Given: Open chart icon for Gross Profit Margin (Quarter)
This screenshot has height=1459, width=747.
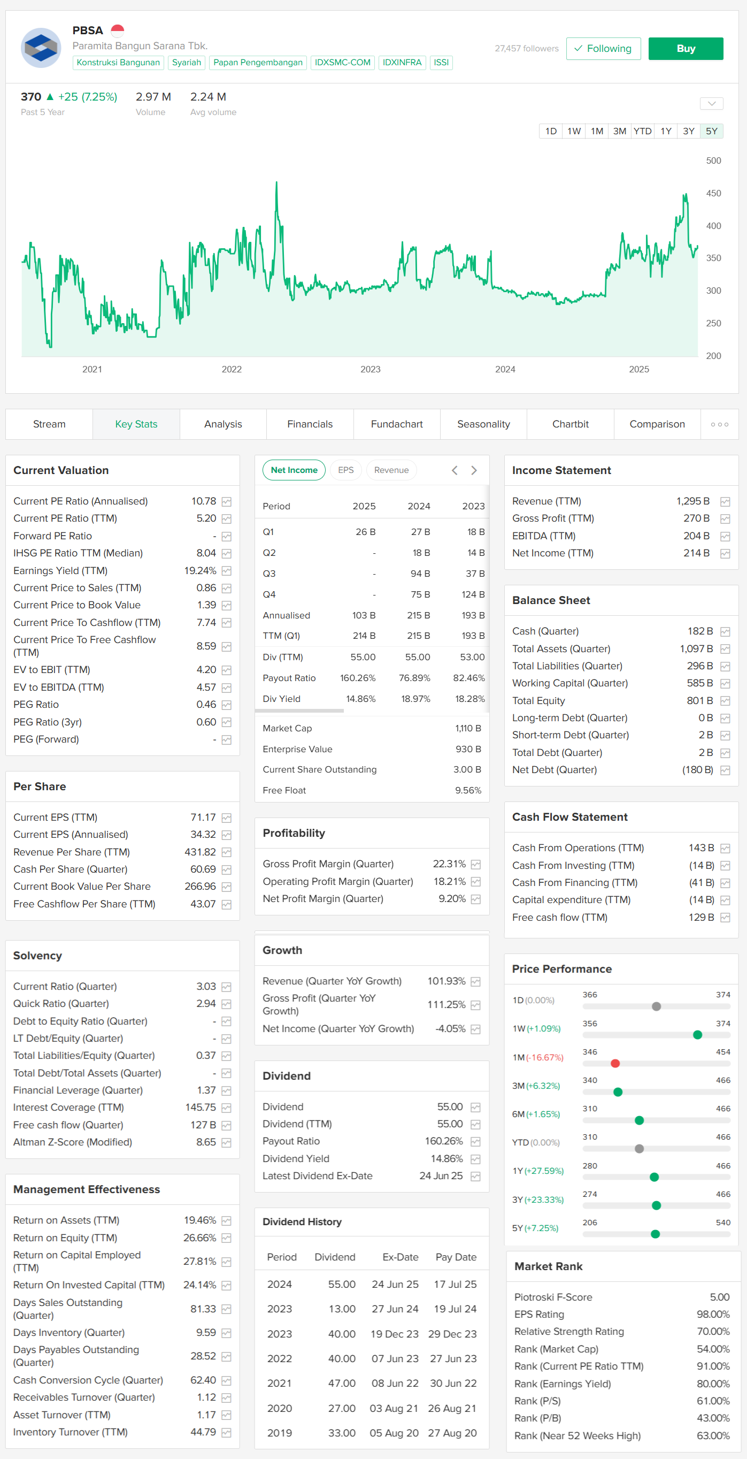Looking at the screenshot, I should point(475,864).
